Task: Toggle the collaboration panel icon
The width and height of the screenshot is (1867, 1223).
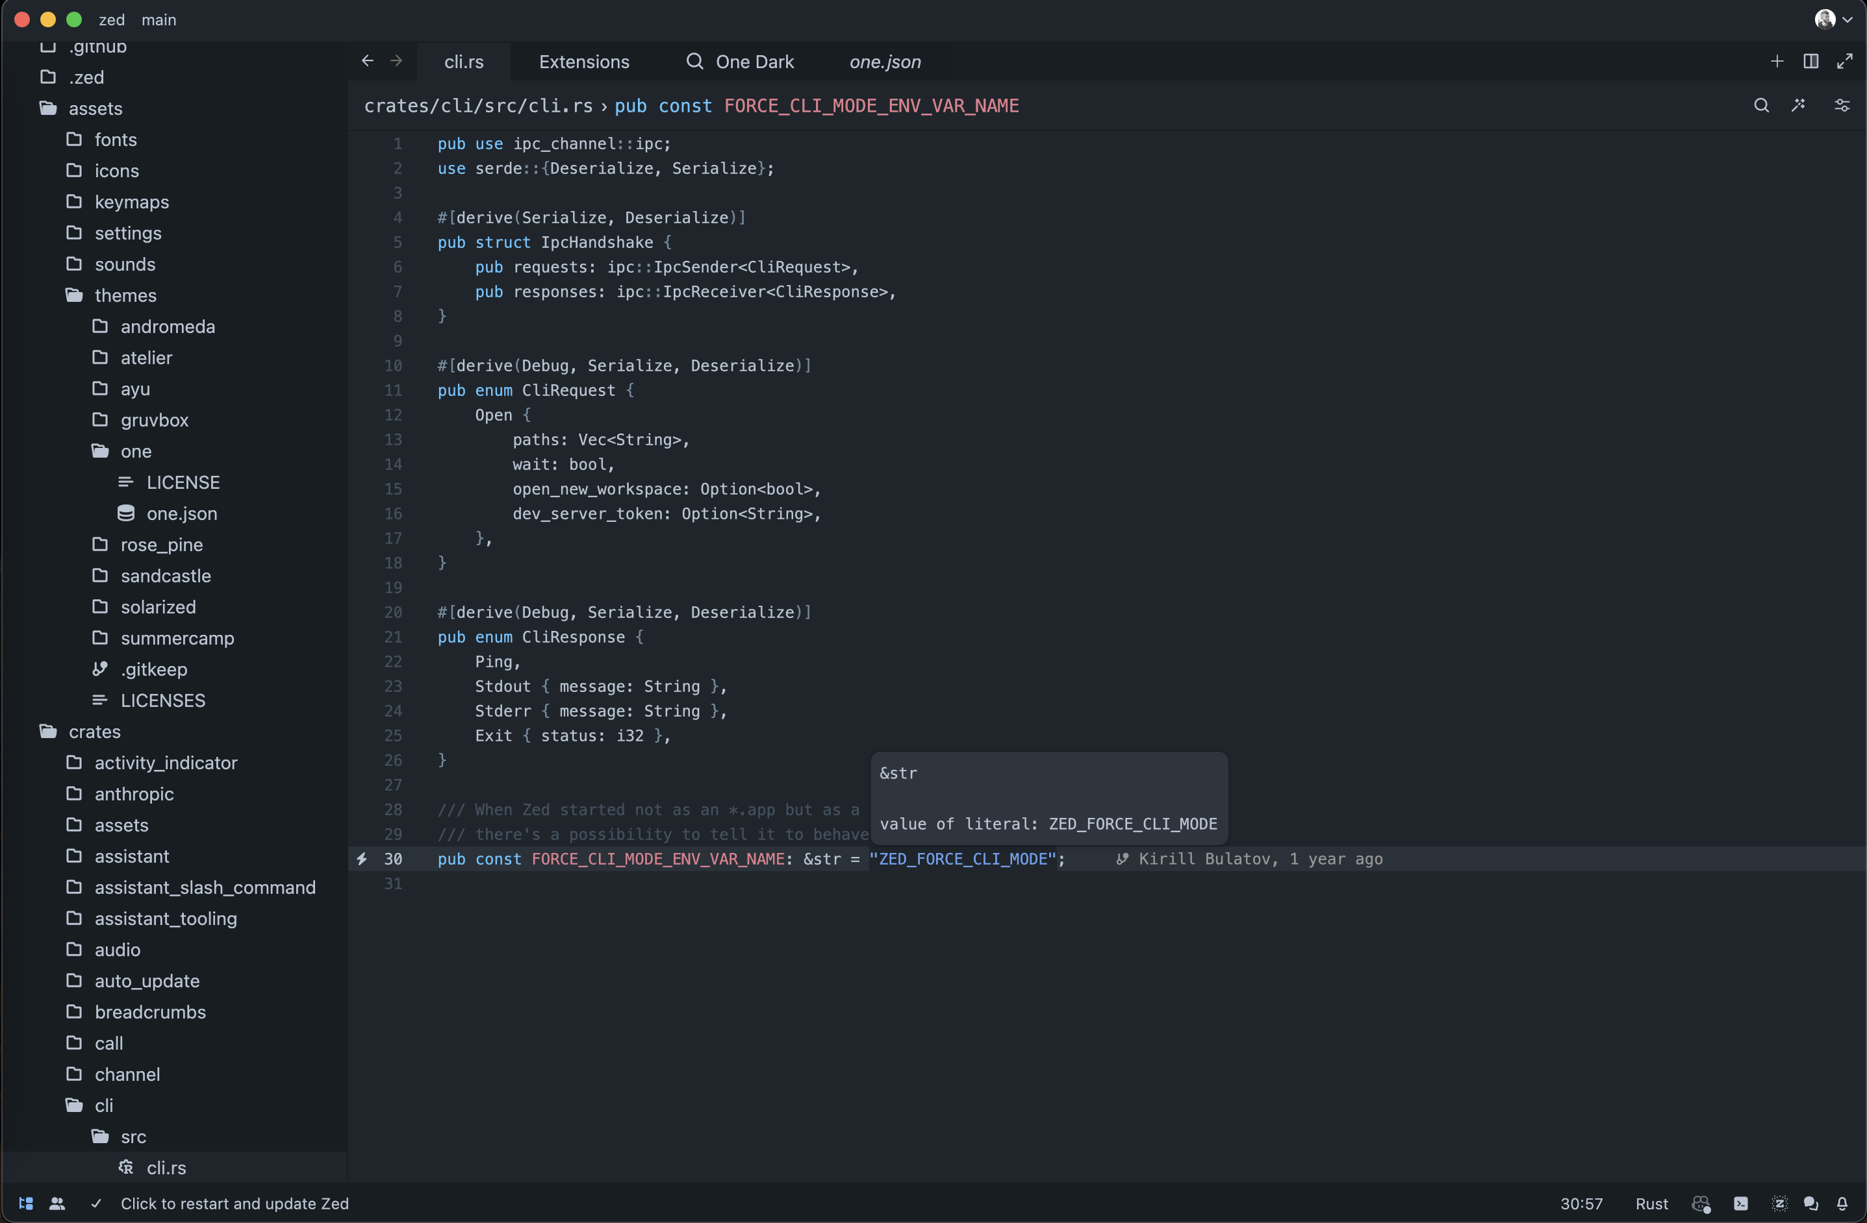Action: pos(57,1204)
